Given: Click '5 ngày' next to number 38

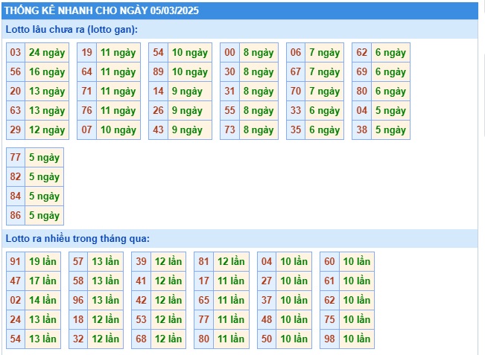Looking at the screenshot, I should coord(390,129).
